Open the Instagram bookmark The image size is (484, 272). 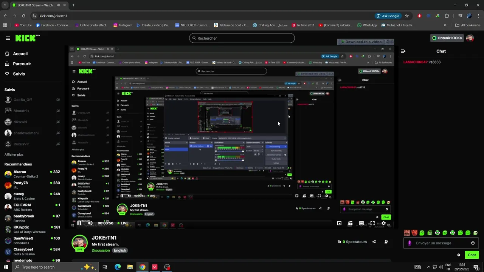[x=123, y=25]
